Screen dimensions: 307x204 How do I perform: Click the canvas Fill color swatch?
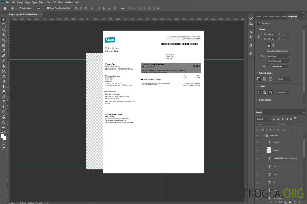pos(268,67)
